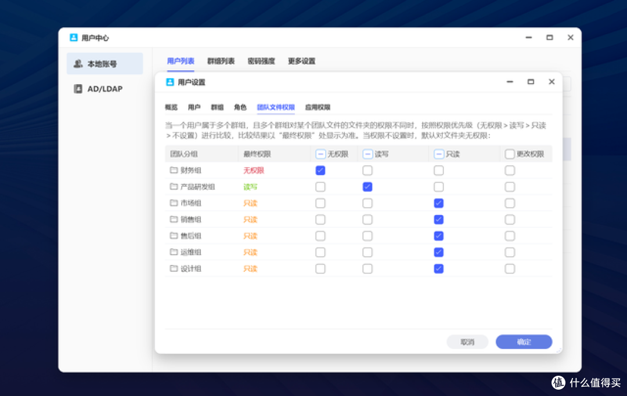Select the 团队文件权限 tab
The image size is (627, 396).
click(x=276, y=107)
